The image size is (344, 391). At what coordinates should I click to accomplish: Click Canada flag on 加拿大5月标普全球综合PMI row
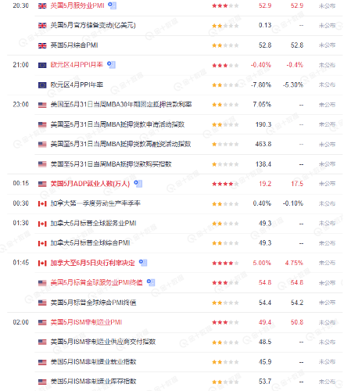point(42,243)
